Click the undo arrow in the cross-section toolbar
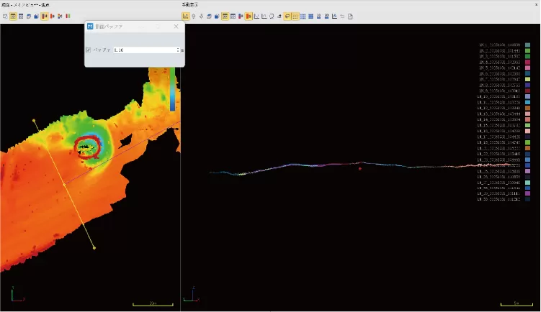Viewport: 541px width, 312px height. (341, 15)
